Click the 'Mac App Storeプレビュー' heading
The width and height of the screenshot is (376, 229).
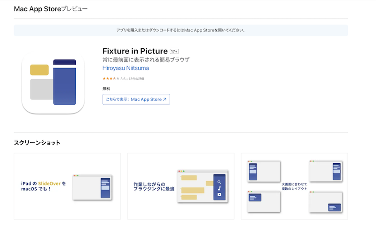tap(51, 9)
